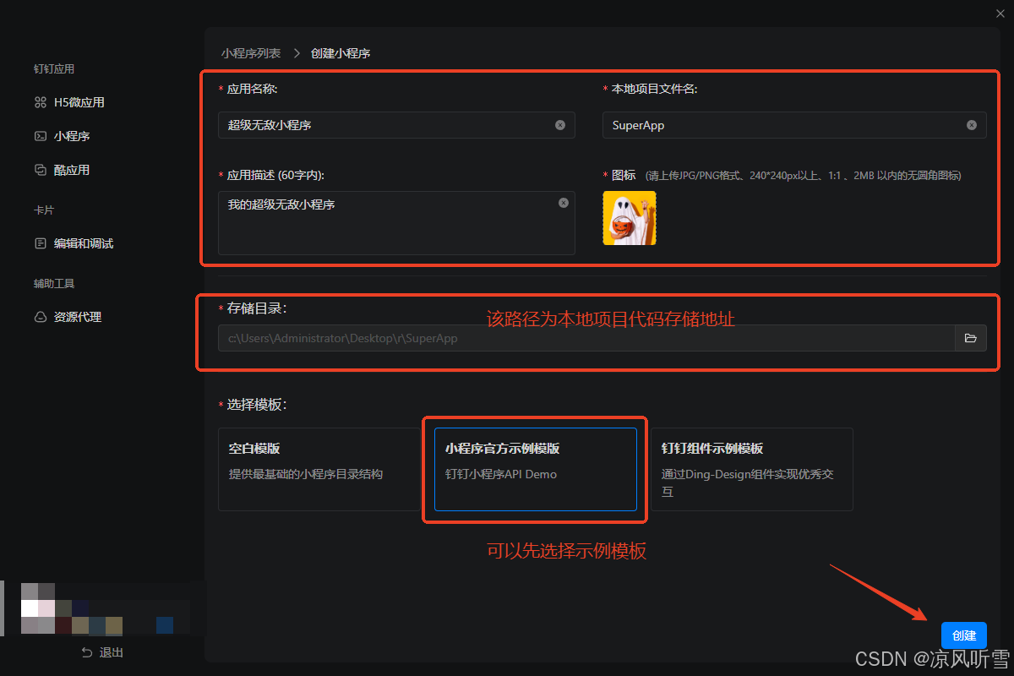Screen dimensions: 1014x676
Task: Click 钉钉小程序API Demo description text
Action: 501,474
